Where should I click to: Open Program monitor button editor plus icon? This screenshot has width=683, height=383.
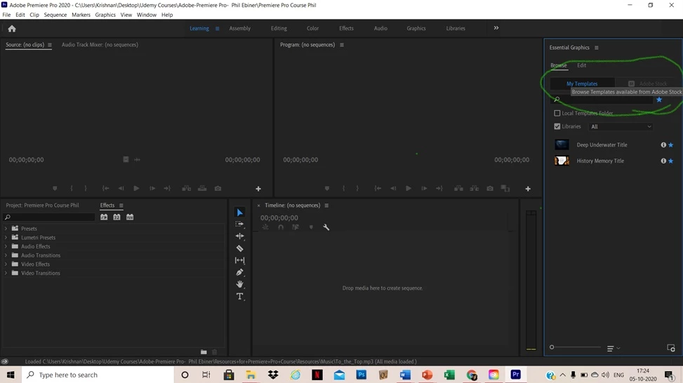tap(528, 189)
